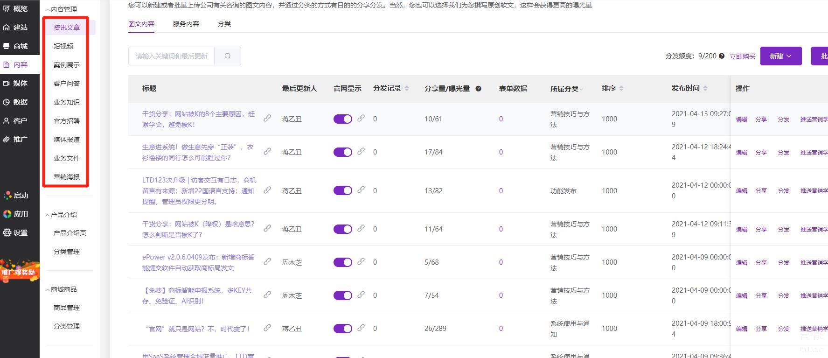This screenshot has width=828, height=358.
Task: Switch to 分类 tab
Action: pyautogui.click(x=224, y=24)
